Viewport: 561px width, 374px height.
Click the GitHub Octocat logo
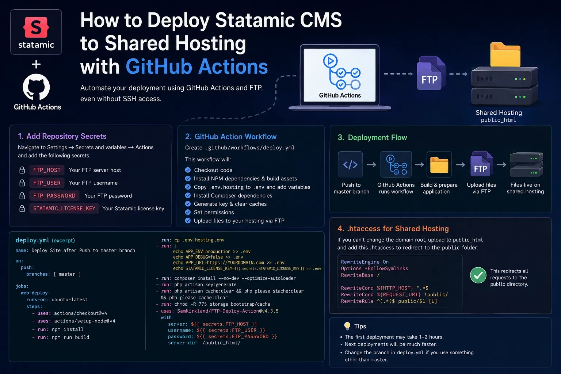coord(36,87)
